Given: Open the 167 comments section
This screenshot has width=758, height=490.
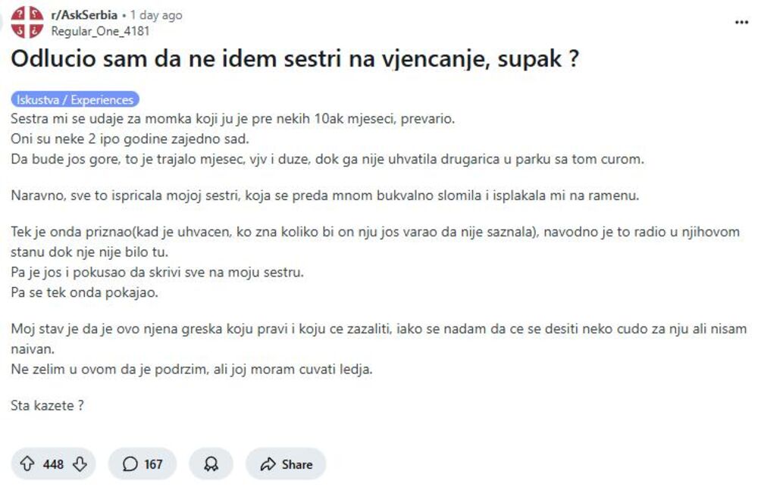Looking at the screenshot, I should tap(143, 464).
